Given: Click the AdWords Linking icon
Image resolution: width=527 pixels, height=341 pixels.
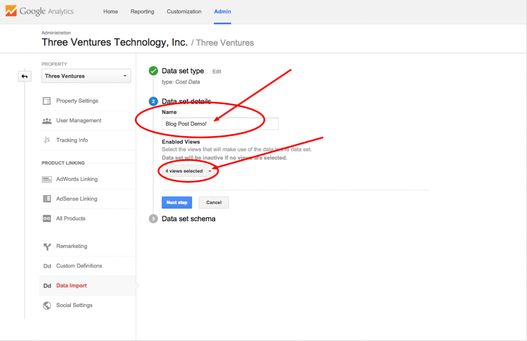Looking at the screenshot, I should click(x=47, y=179).
